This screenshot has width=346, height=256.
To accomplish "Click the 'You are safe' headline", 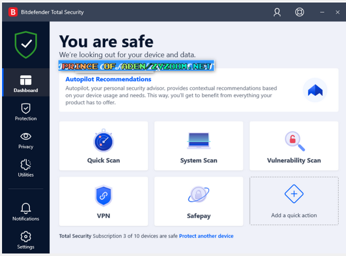I will pyautogui.click(x=106, y=41).
